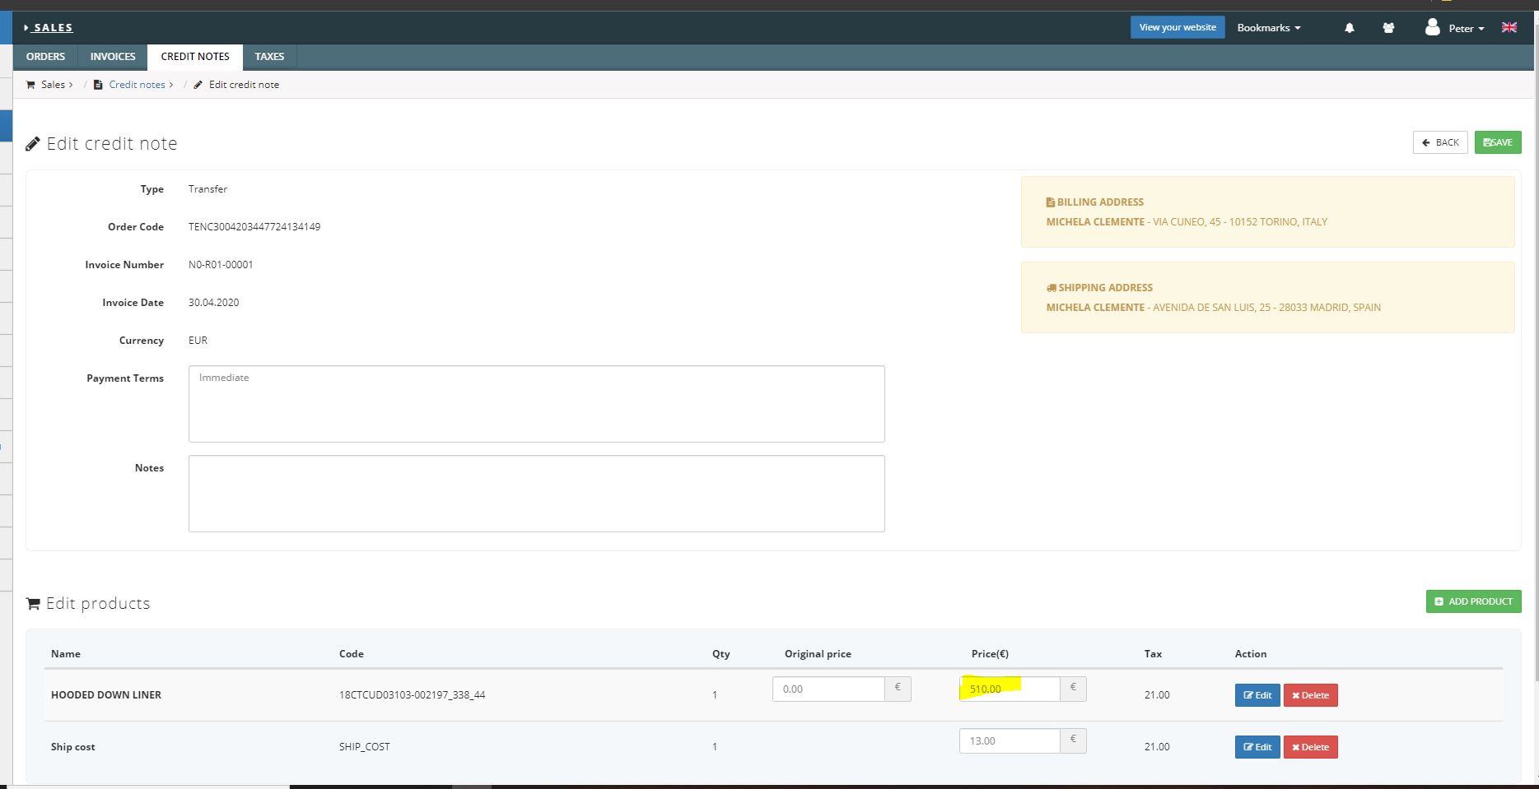Open the Peter account dropdown
Image resolution: width=1539 pixels, height=789 pixels.
pos(1467,28)
